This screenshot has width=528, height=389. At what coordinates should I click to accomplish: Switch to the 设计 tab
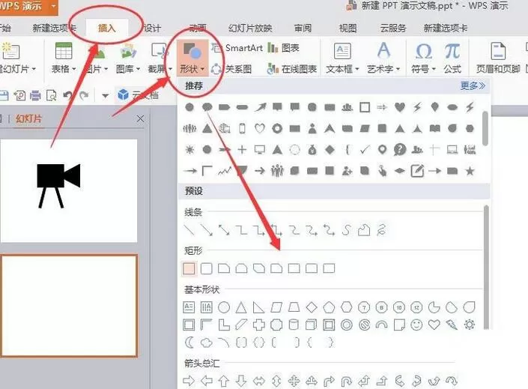pyautogui.click(x=152, y=28)
